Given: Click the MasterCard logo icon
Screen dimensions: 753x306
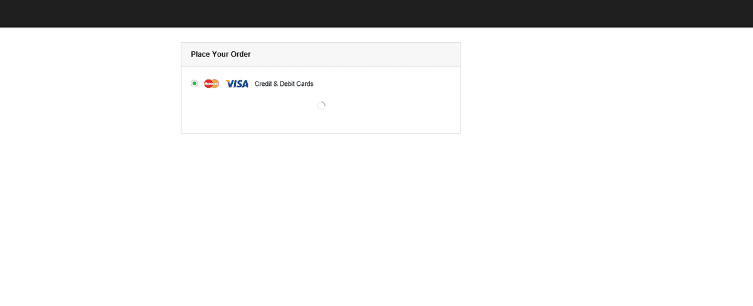Looking at the screenshot, I should [x=211, y=83].
